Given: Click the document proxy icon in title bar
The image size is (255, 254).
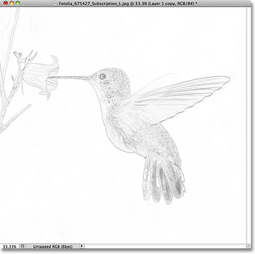Looking at the screenshot, I should coord(55,3).
